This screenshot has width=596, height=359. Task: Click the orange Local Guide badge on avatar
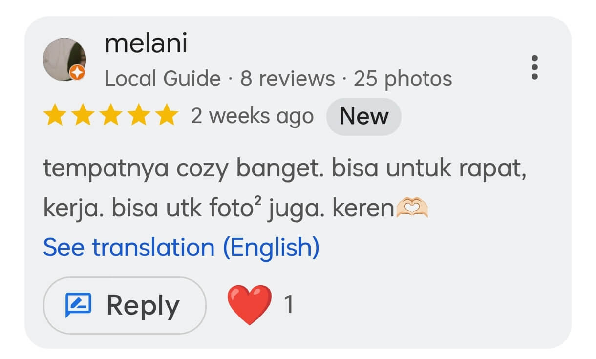tap(77, 73)
